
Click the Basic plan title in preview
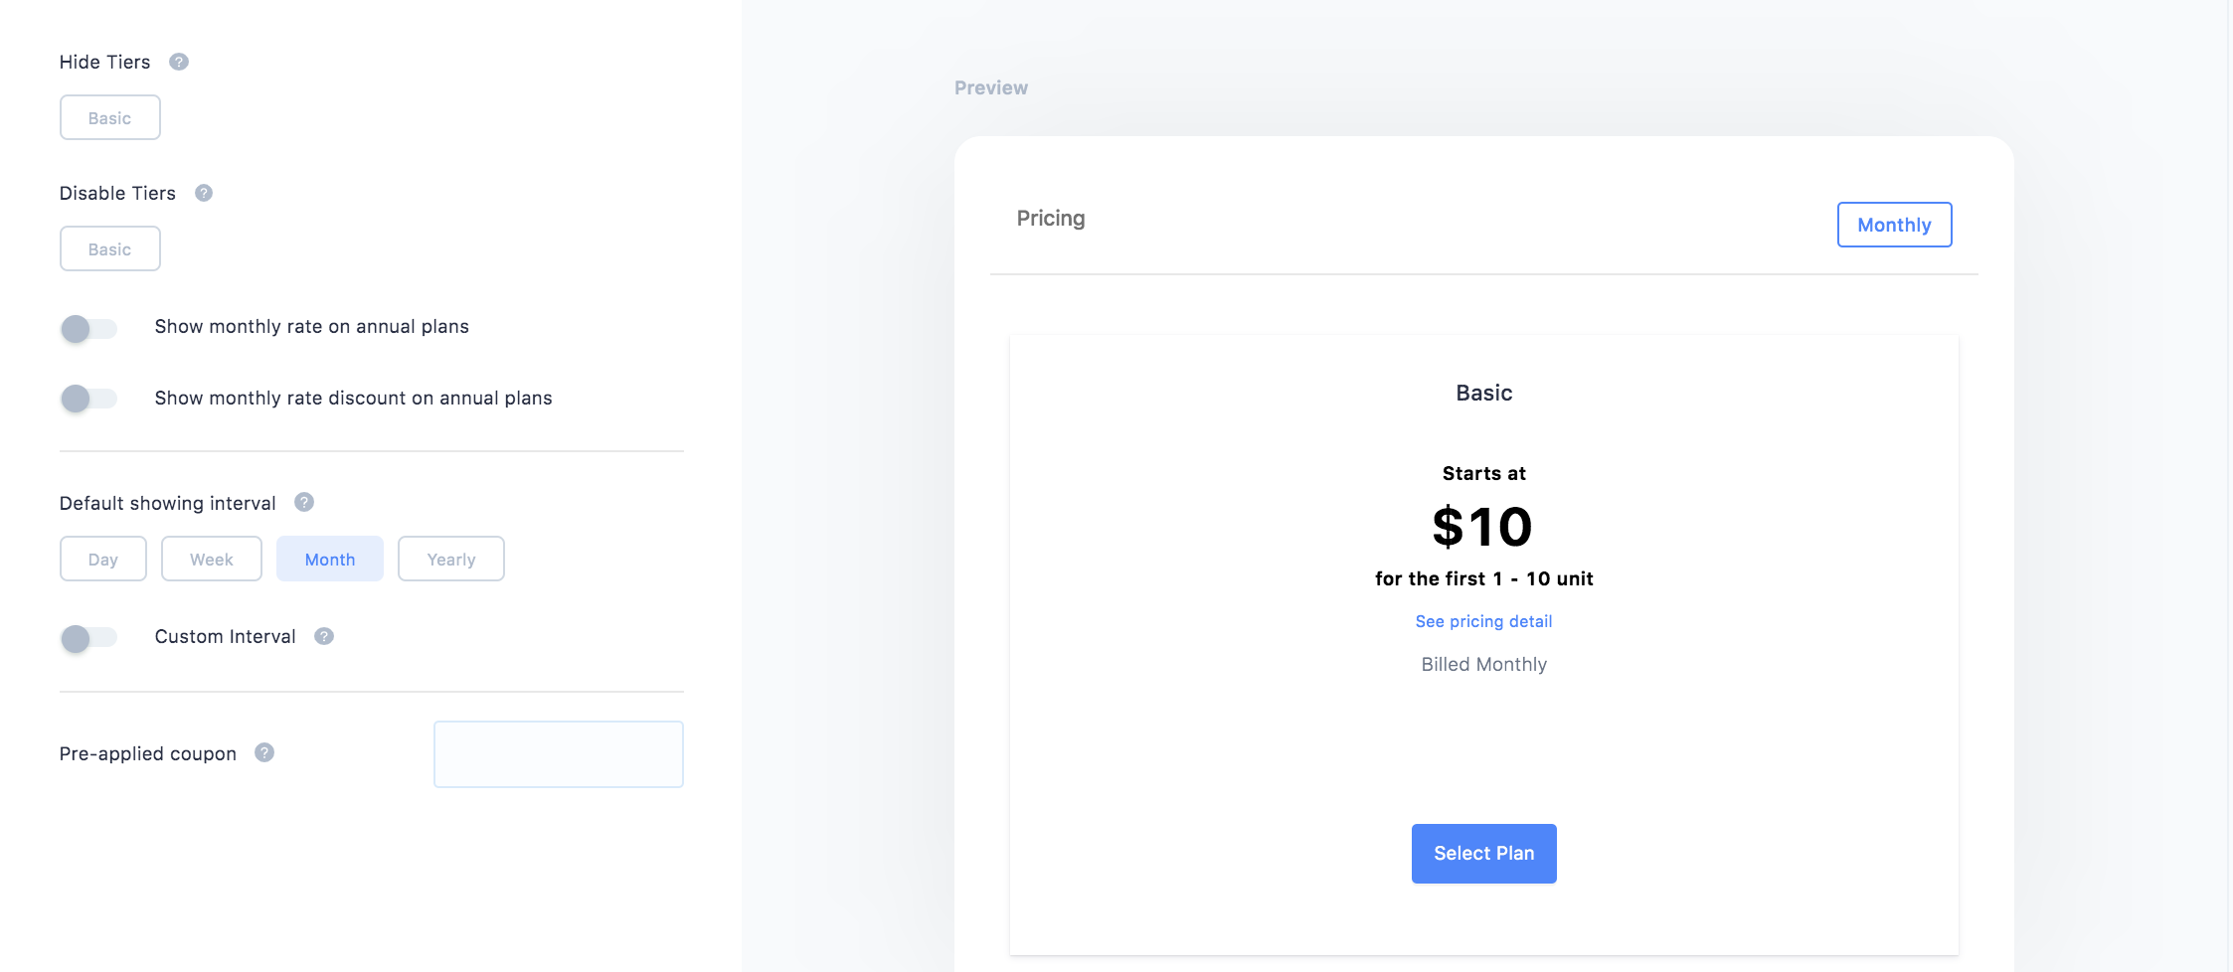[x=1484, y=393]
